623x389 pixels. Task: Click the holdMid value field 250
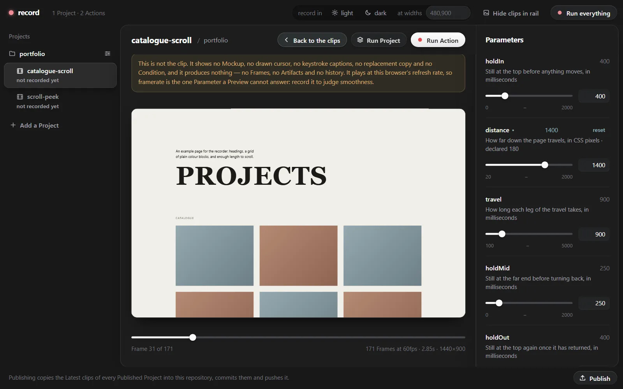click(x=594, y=303)
